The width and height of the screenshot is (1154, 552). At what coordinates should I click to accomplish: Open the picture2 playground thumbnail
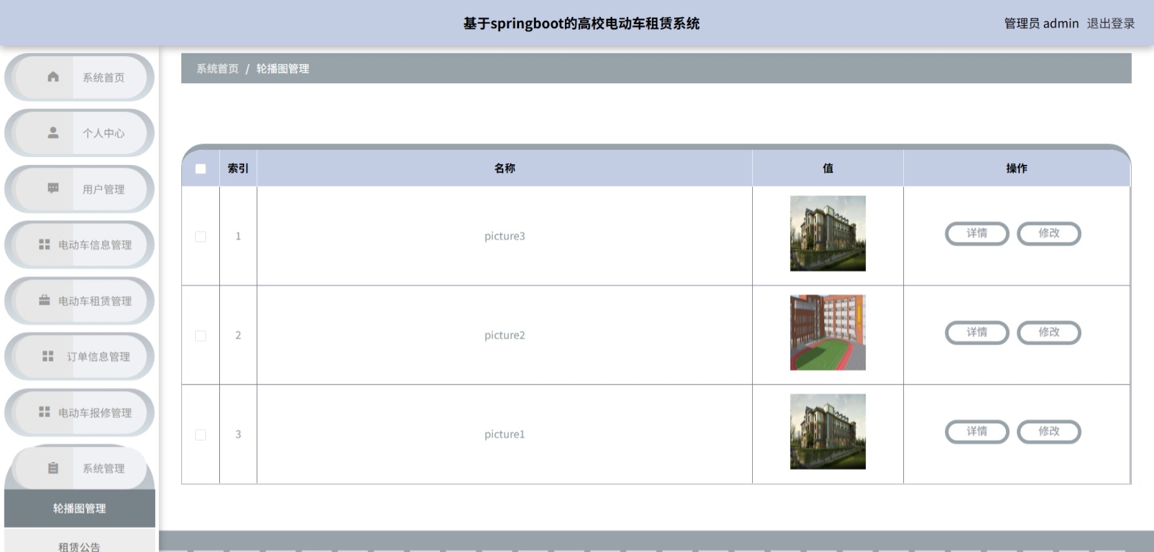pyautogui.click(x=827, y=332)
